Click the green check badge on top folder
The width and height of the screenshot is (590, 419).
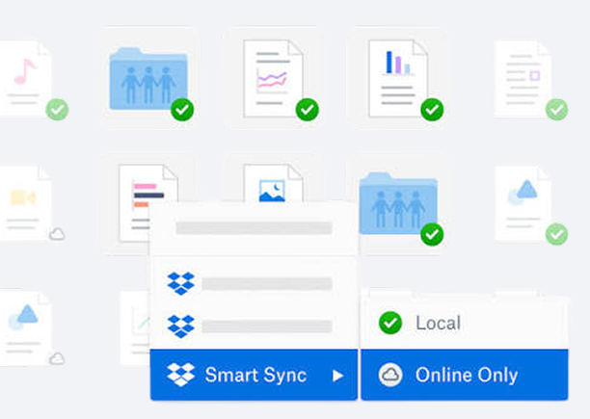(182, 110)
